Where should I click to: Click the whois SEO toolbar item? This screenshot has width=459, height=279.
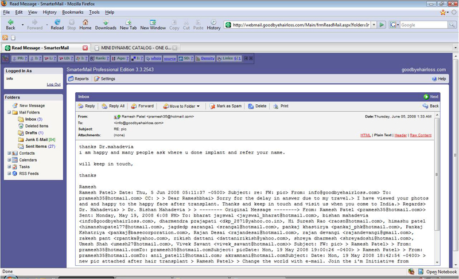coord(153,58)
